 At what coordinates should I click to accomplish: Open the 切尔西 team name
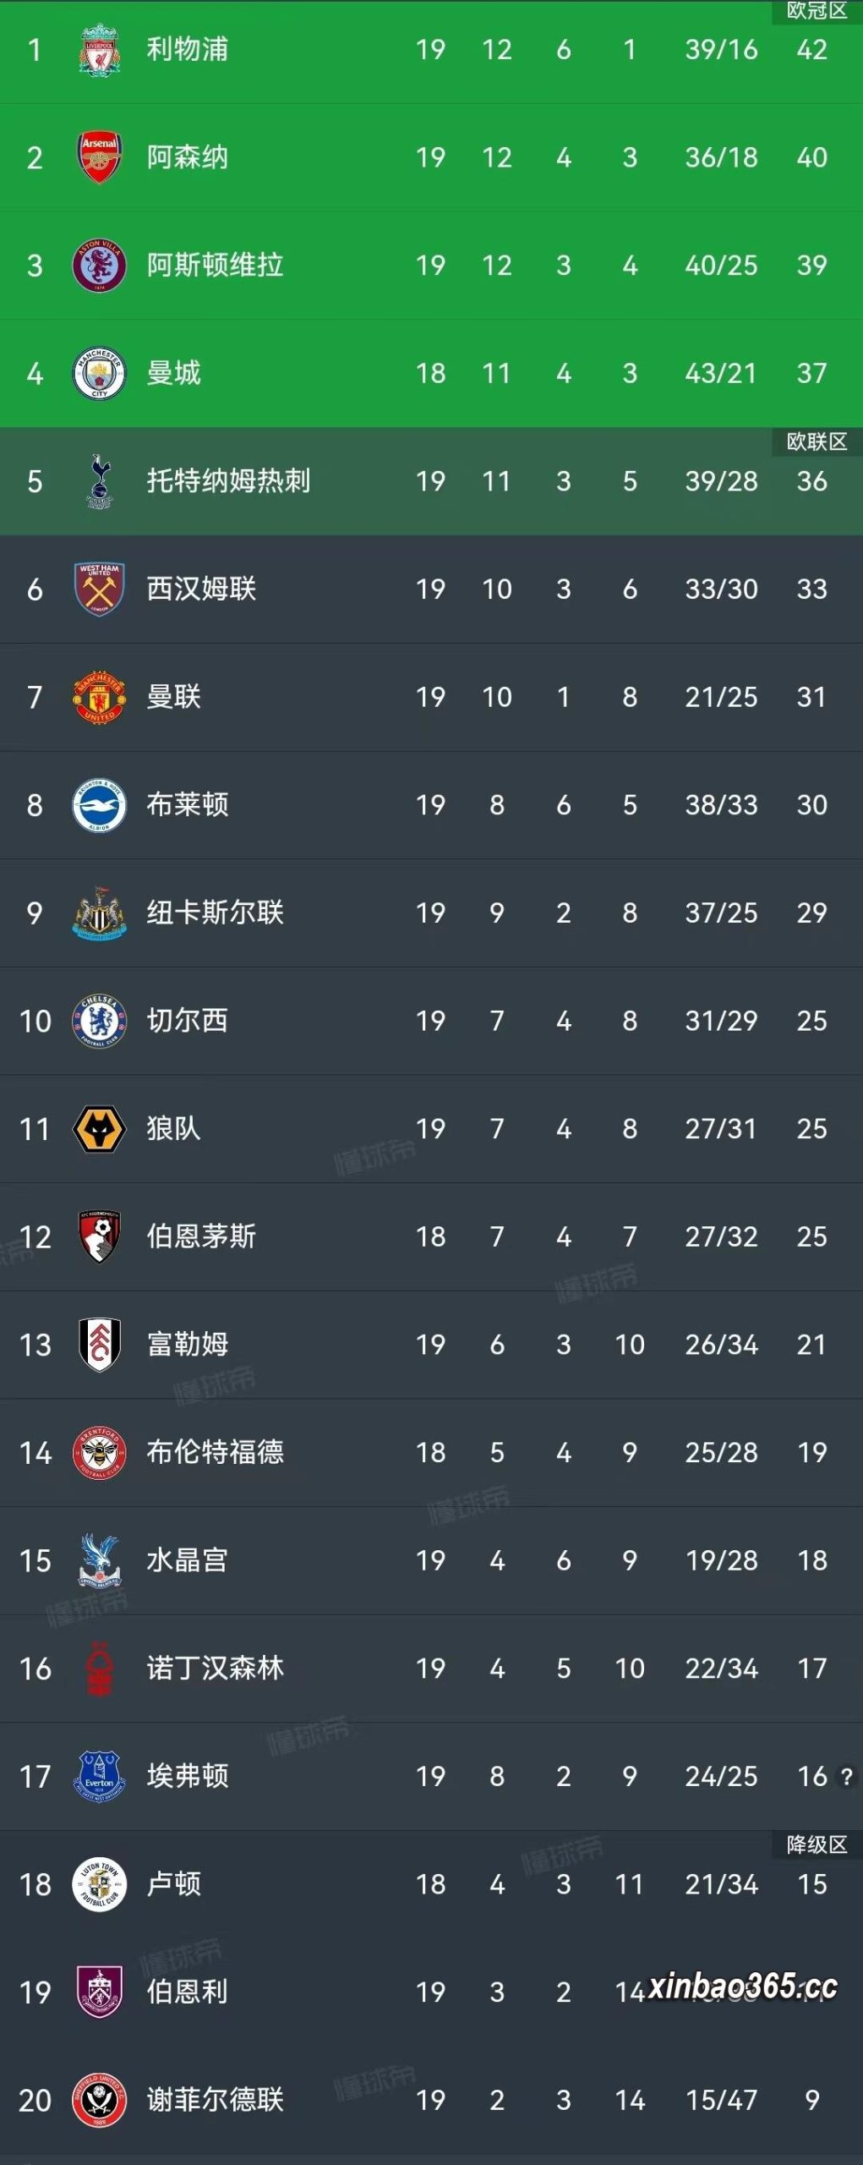188,1021
